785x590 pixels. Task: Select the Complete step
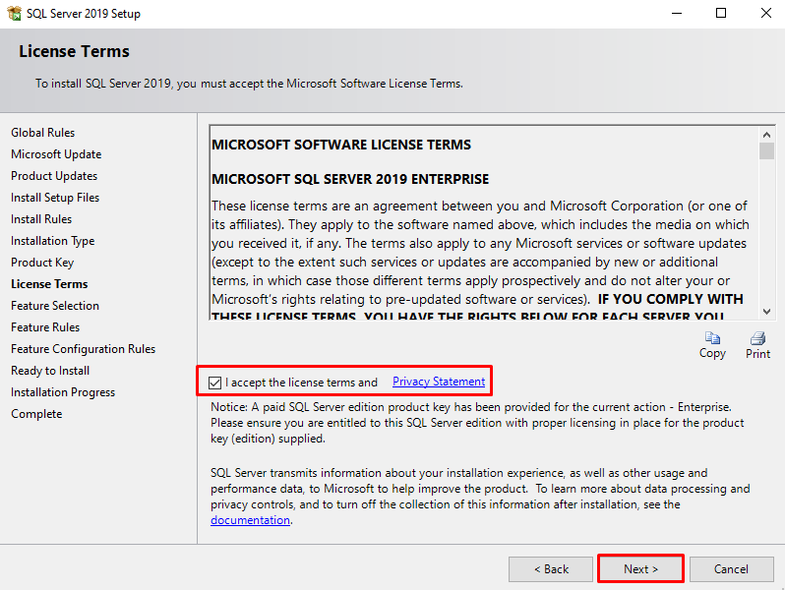[x=36, y=414]
